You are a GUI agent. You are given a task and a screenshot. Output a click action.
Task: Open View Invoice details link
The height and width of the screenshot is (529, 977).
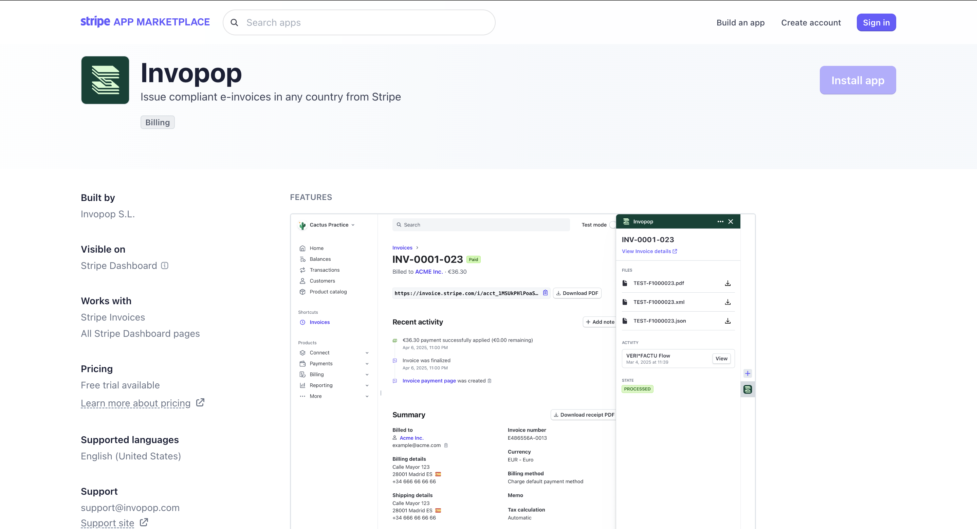coord(649,251)
